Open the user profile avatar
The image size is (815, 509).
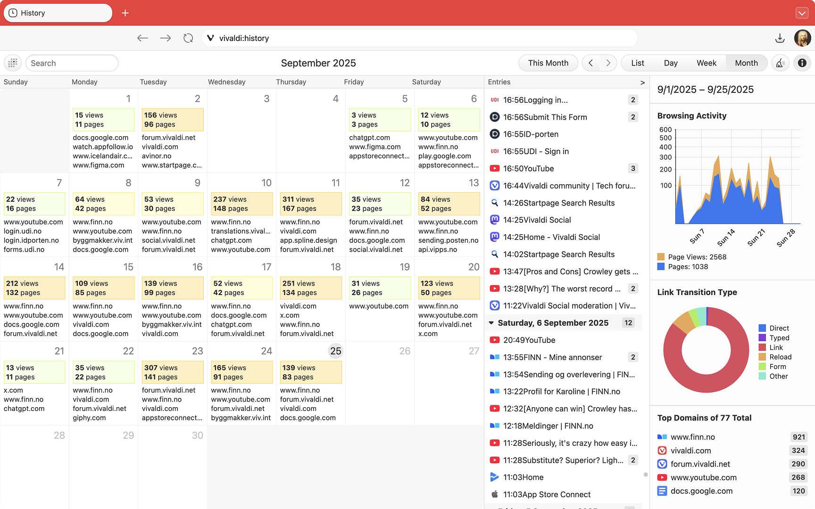[802, 38]
